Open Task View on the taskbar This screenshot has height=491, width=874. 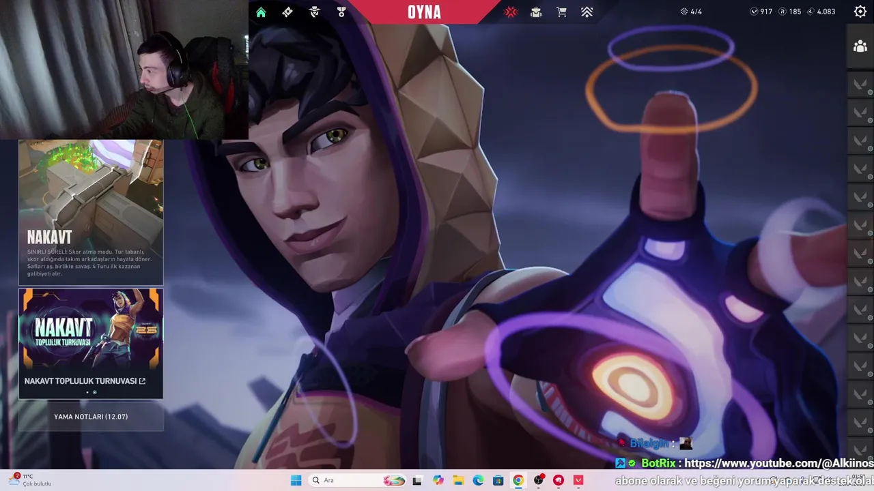417,480
